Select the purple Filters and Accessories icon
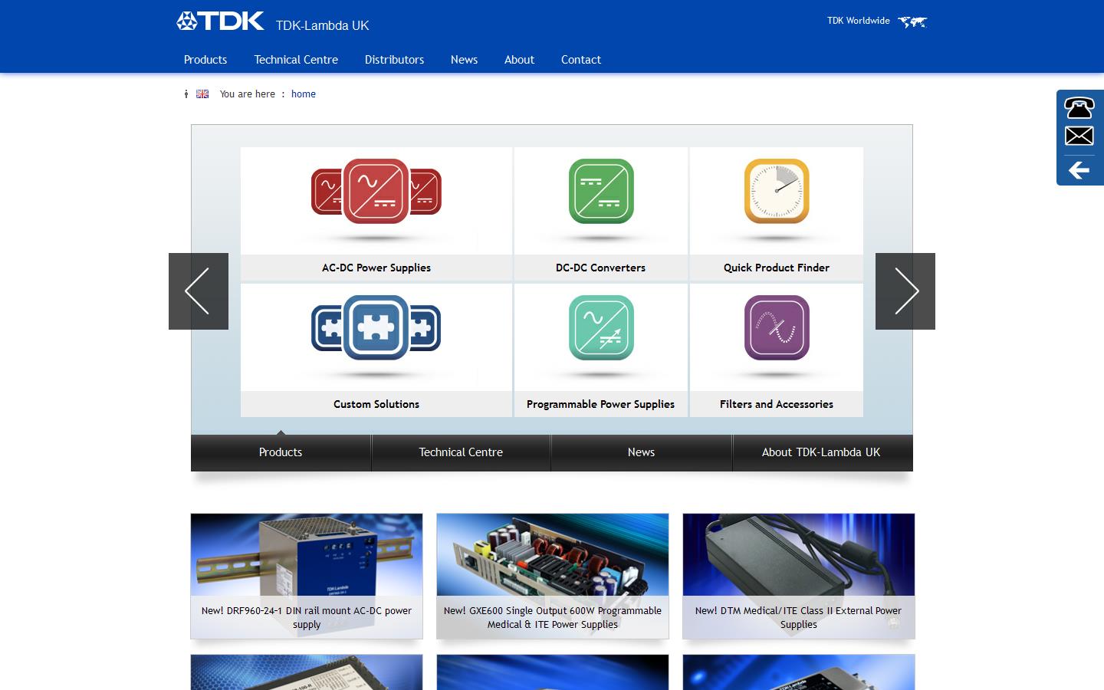The height and width of the screenshot is (690, 1104). (776, 328)
